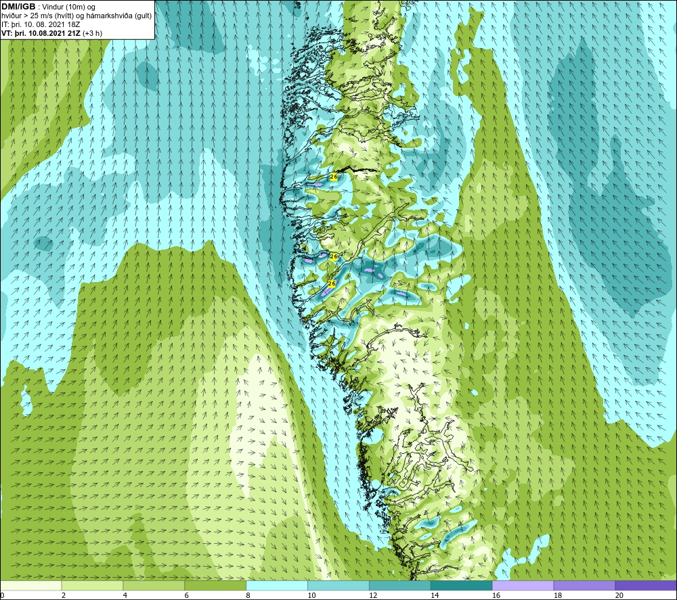Click the scale label 14
This screenshot has height=600, width=677.
(435, 595)
